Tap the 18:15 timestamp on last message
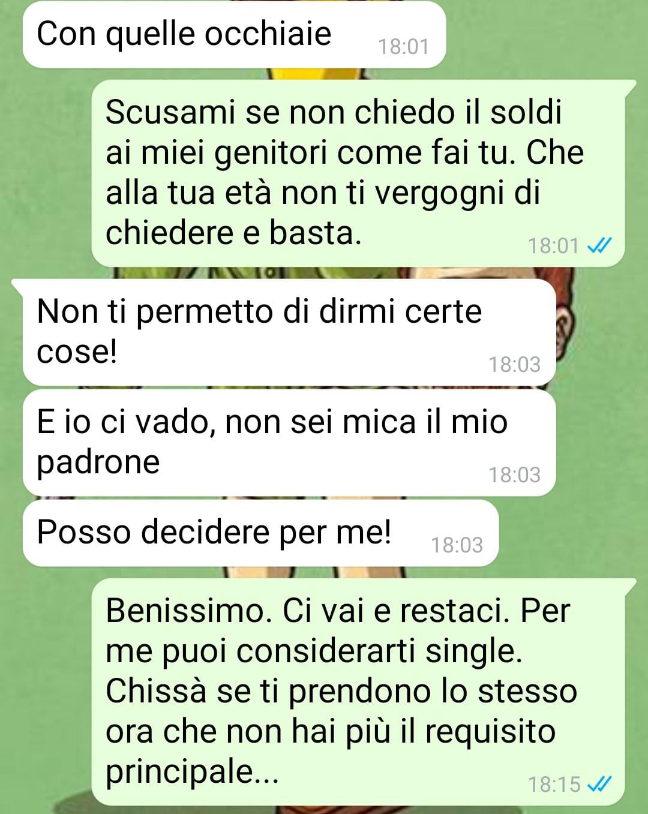 (x=554, y=784)
